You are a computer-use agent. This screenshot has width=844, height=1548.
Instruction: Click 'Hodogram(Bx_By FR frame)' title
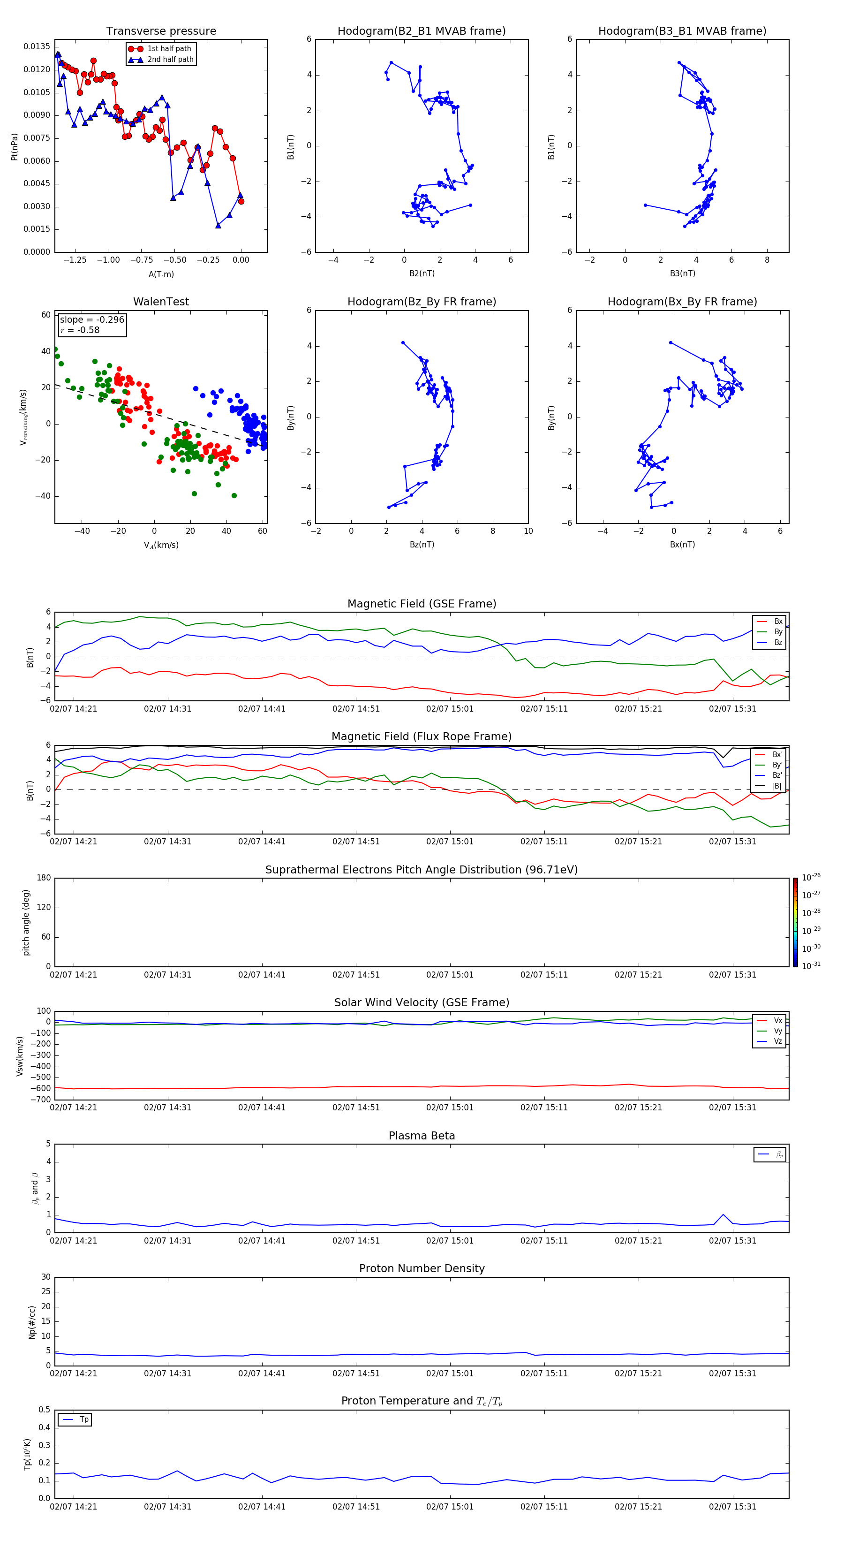click(x=682, y=302)
